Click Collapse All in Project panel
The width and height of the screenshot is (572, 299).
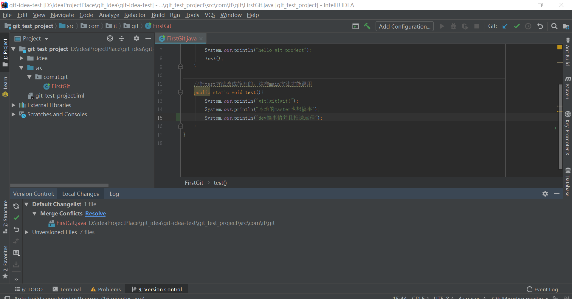pos(122,38)
